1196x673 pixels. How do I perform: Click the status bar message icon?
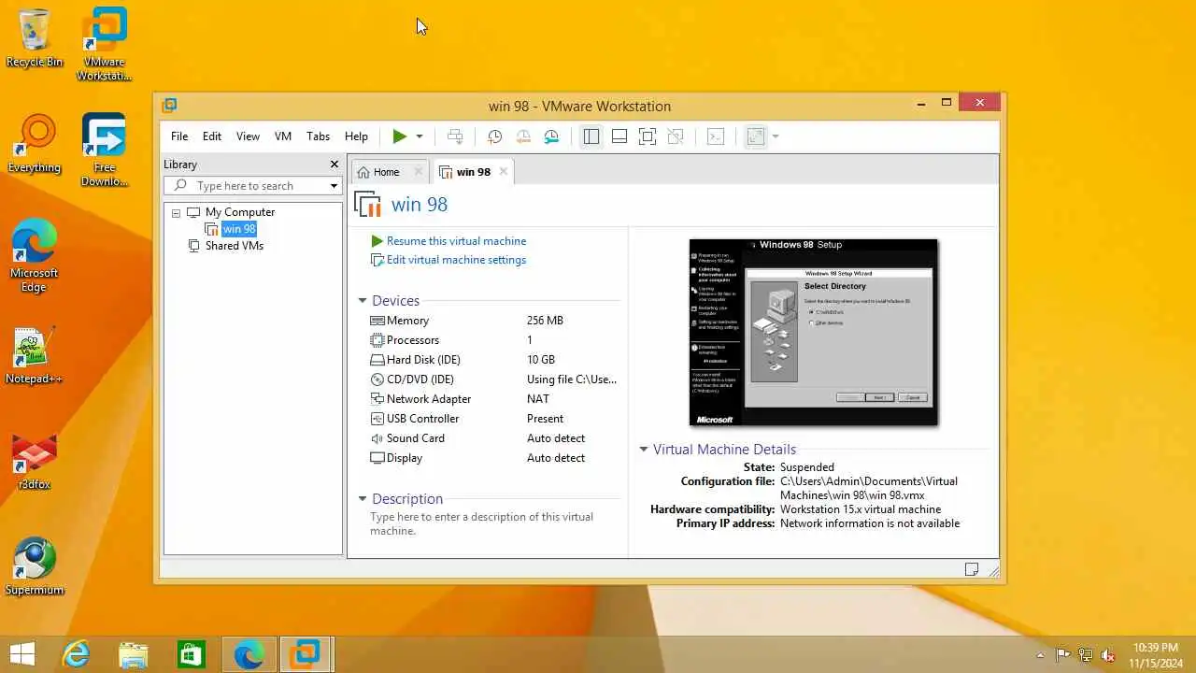[x=972, y=569]
